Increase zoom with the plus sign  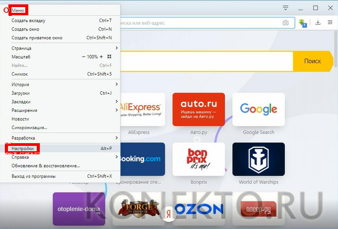point(101,57)
